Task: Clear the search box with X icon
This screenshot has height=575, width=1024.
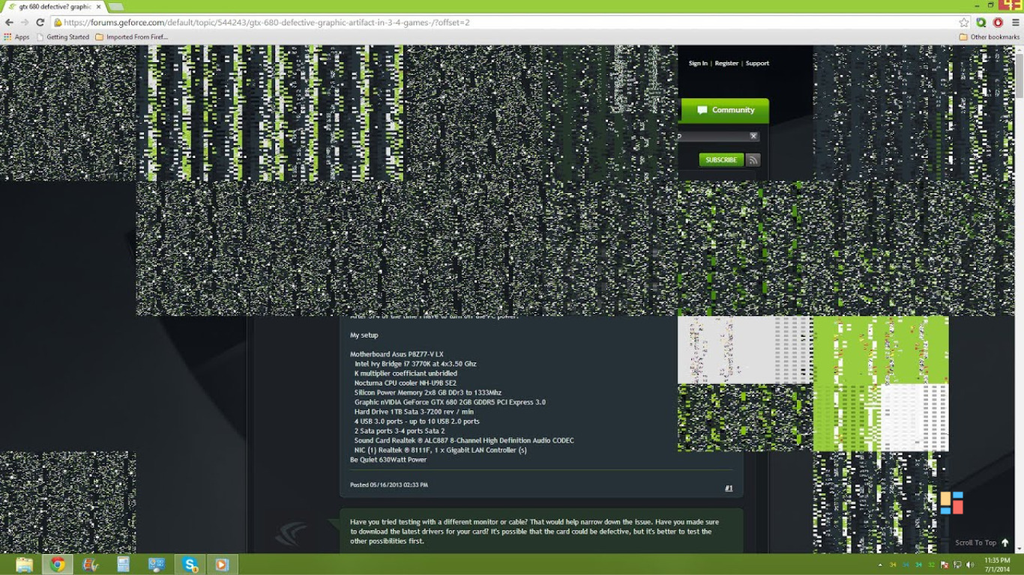Action: (753, 136)
